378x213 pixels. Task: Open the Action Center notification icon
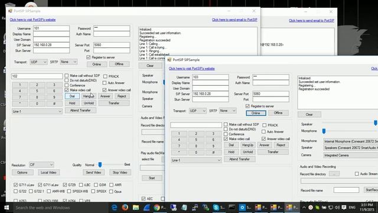344,208
